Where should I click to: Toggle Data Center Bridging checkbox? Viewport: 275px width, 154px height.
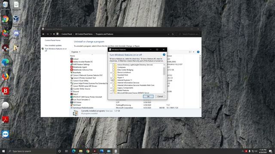[113, 70]
